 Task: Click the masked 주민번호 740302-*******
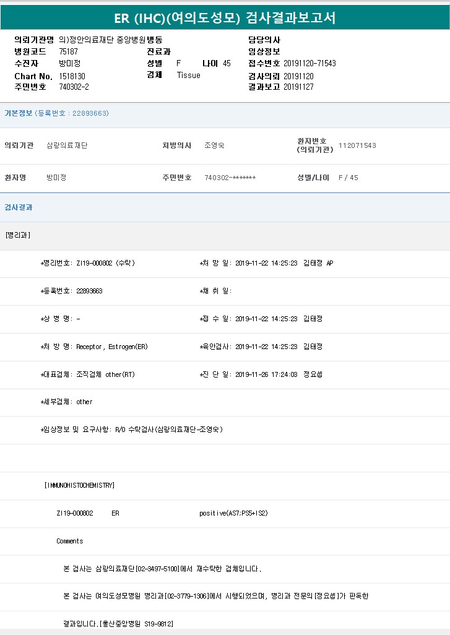pos(230,178)
